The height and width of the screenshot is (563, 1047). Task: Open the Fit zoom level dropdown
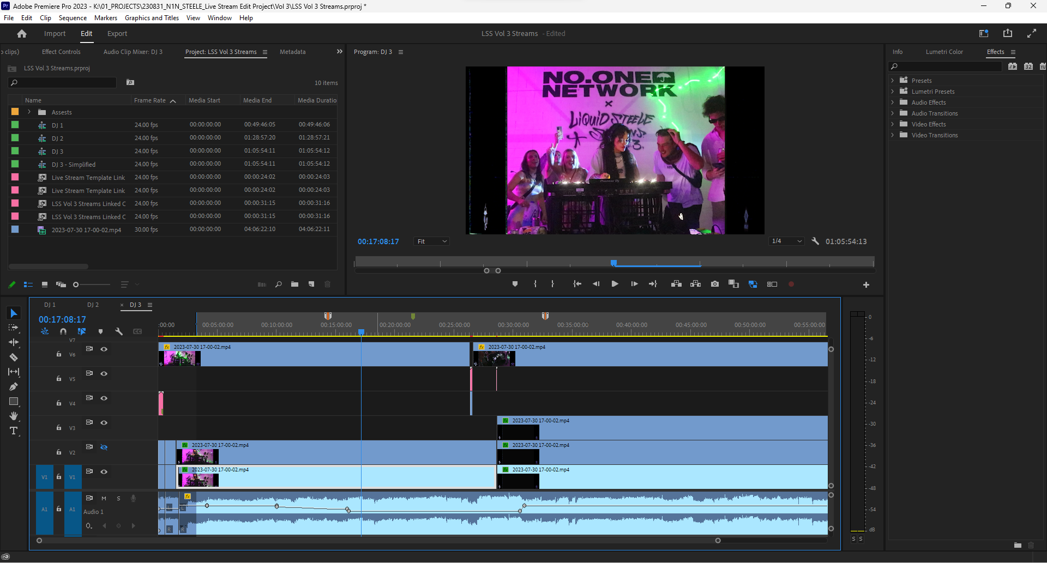[x=432, y=241]
